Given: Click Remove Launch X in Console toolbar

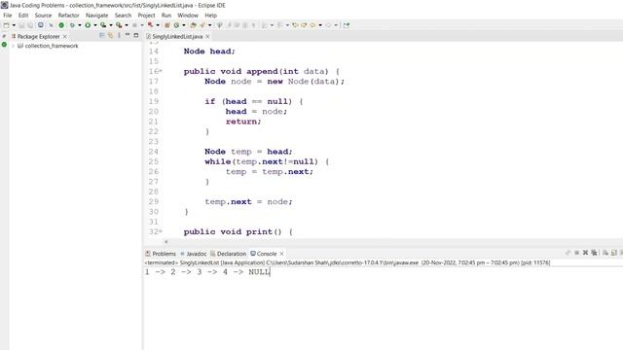Looking at the screenshot, I should tap(585, 253).
